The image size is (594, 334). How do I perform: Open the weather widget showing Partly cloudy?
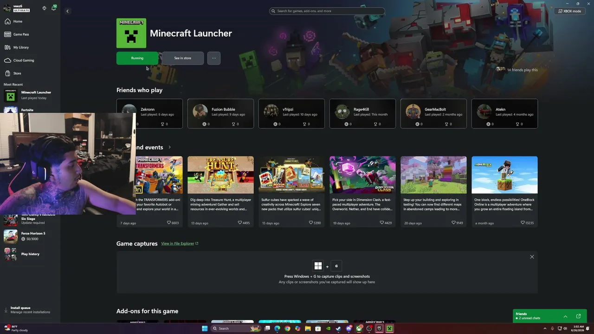[16, 329]
